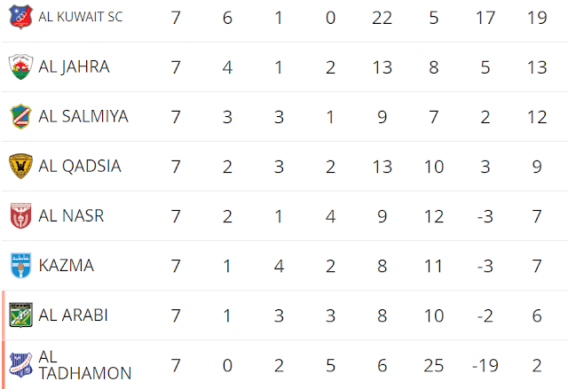This screenshot has height=389, width=568.
Task: Click the Al Nasr red logo
Action: click(20, 215)
